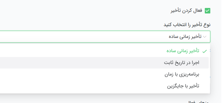Click the نوع تأخیر را انتخاب کنید label
This screenshot has height=103, width=223.
187,25
